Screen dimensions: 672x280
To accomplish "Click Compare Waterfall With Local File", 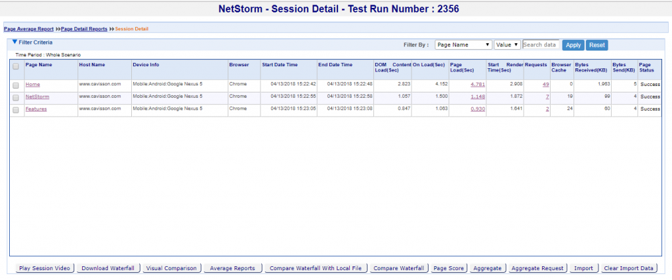I will tap(316, 268).
